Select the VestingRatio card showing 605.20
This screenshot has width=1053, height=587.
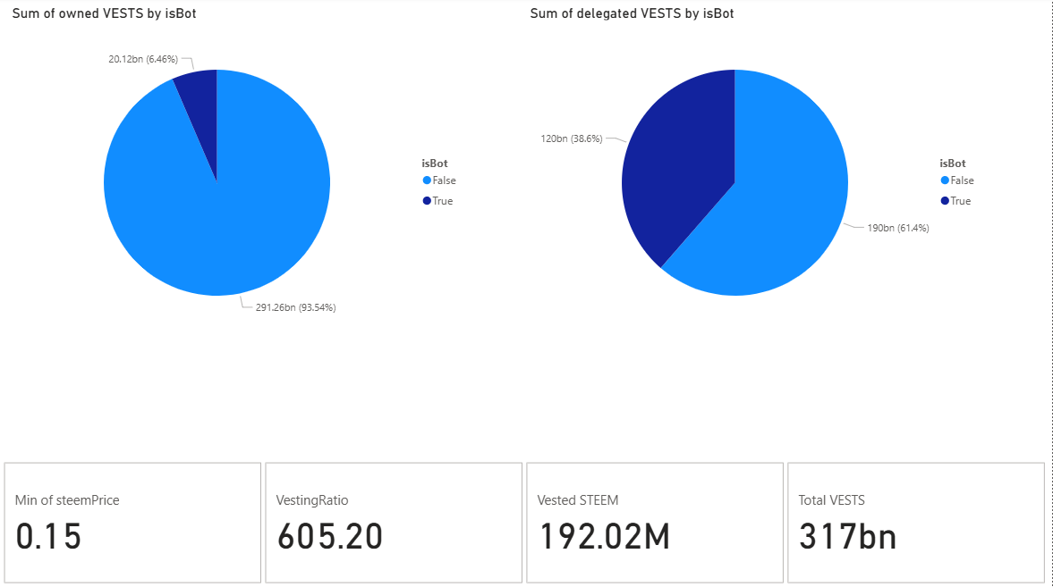(394, 523)
